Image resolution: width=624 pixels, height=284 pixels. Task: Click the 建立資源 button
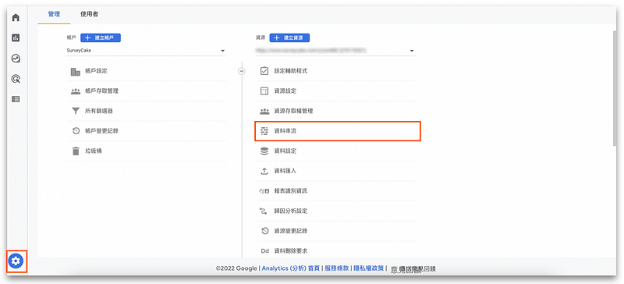pos(289,37)
